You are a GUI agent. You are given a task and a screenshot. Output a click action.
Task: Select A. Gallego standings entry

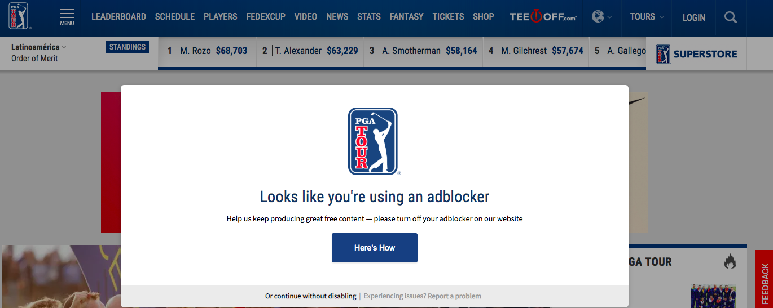coord(618,51)
